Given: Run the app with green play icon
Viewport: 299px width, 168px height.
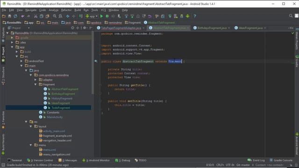Looking at the screenshot, I should pyautogui.click(x=101, y=16).
